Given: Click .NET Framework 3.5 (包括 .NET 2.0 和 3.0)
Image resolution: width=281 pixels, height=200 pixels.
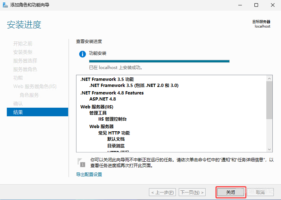Looking at the screenshot, I should click(134, 85).
